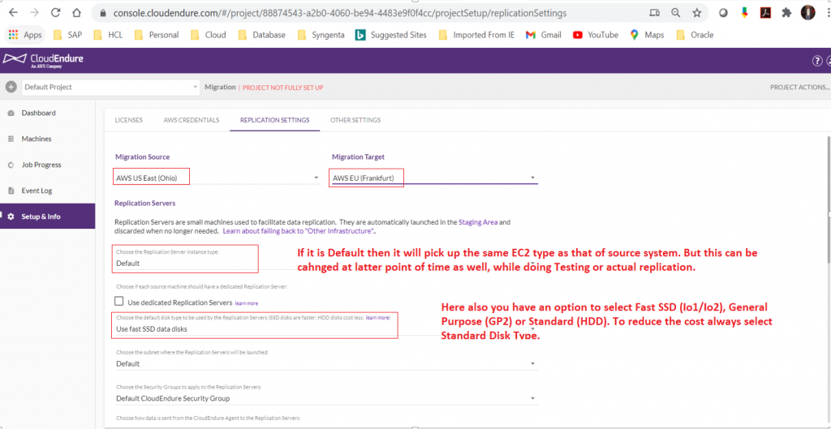Open the browser extensions puzzle icon
This screenshot has height=429, width=831.
tap(787, 13)
